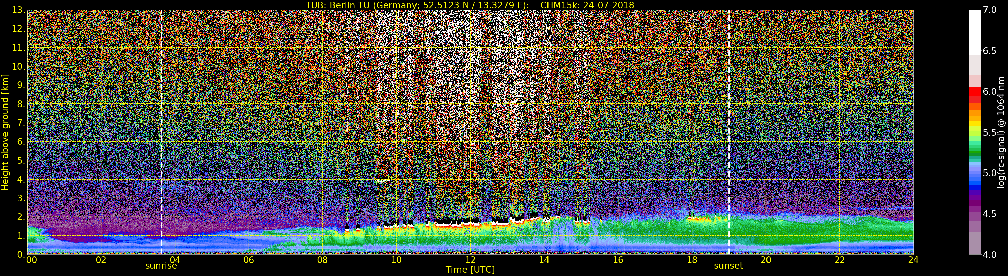The width and height of the screenshot is (1008, 276).
Task: Click the '22' time axis tick label
Action: click(839, 260)
